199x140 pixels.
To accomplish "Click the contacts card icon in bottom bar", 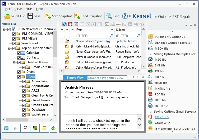I will [x=16, y=128].
